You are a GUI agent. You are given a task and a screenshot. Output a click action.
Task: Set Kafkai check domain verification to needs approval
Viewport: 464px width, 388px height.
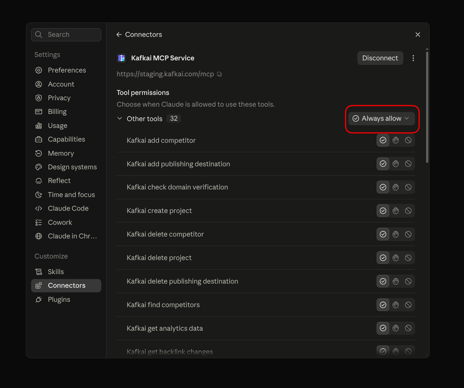(396, 187)
